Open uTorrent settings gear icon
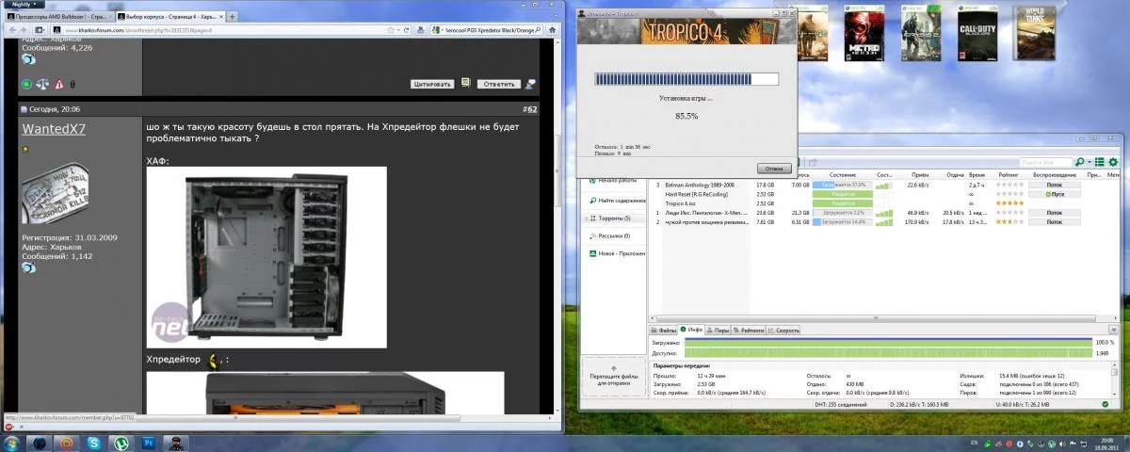This screenshot has width=1130, height=452. (1113, 162)
